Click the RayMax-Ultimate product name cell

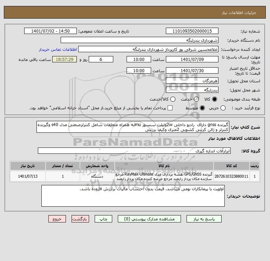[x=164, y=176]
